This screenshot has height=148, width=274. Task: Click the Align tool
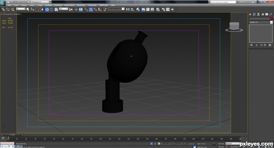(x=132, y=10)
